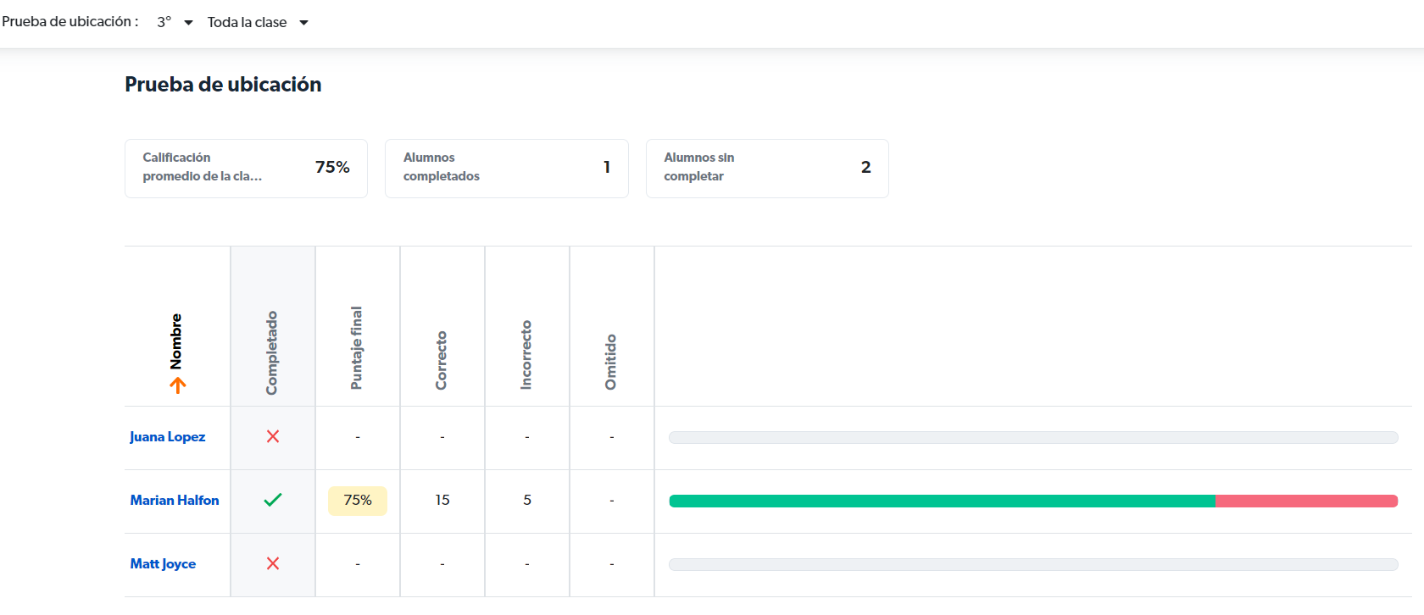The height and width of the screenshot is (615, 1424).
Task: Click green checkmark in Marian Halfon row
Action: 273,500
